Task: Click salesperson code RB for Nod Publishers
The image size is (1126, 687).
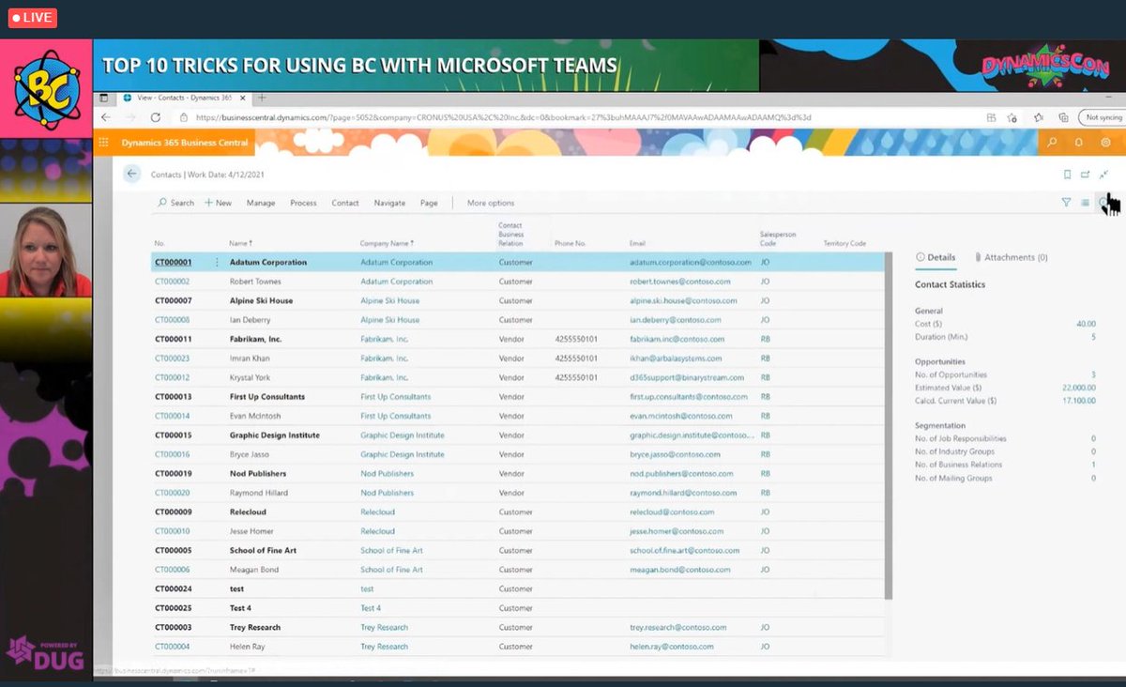Action: tap(765, 474)
